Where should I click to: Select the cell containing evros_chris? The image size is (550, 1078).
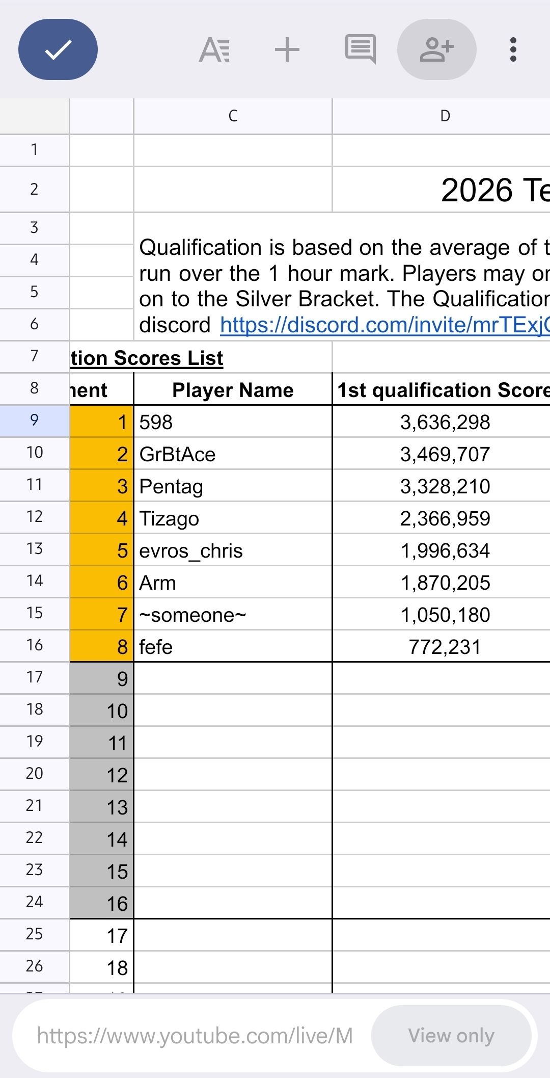(233, 550)
